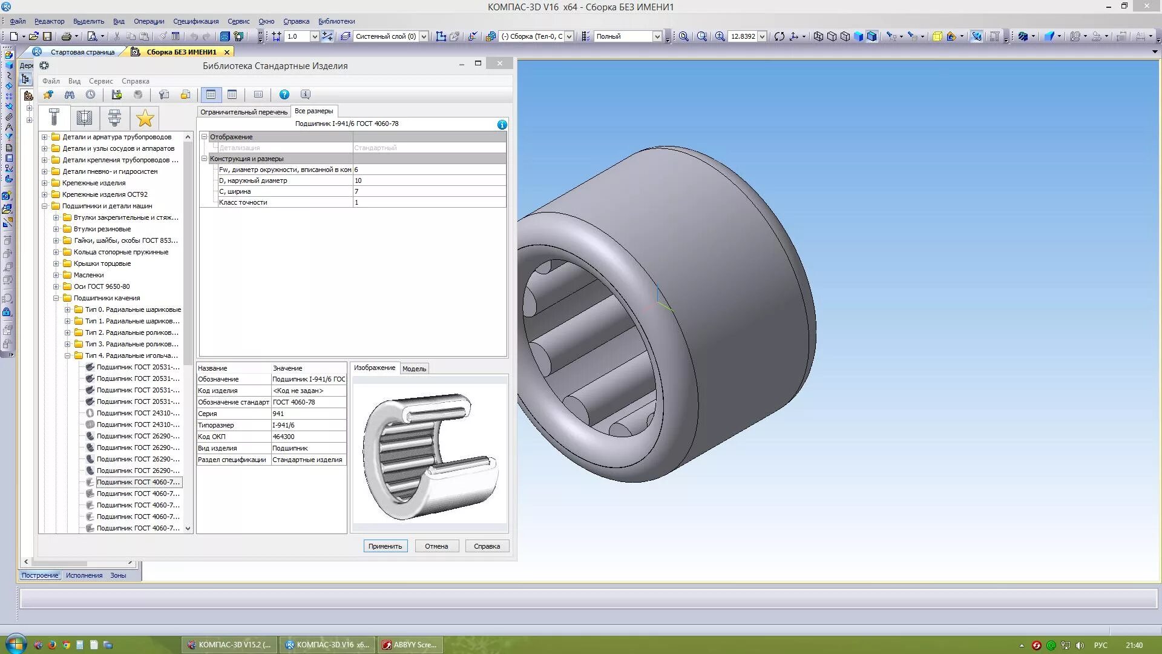1162x654 pixels.
Task: Expand Тип 0. Радиальные шариковые node
Action: point(67,309)
